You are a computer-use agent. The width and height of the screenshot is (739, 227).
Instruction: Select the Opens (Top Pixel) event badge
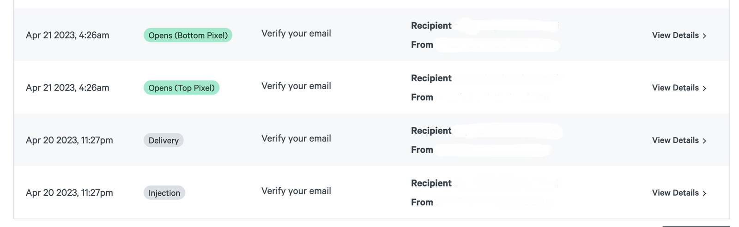point(182,88)
